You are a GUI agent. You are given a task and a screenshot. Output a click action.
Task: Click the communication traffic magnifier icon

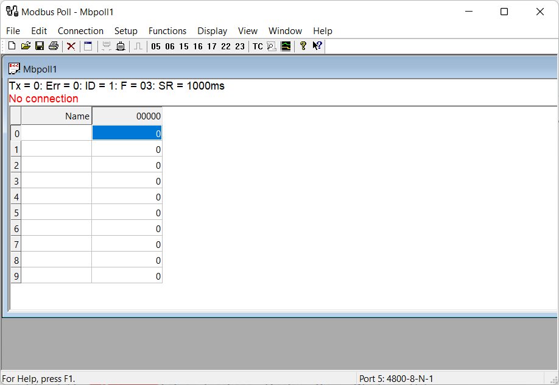click(x=272, y=46)
